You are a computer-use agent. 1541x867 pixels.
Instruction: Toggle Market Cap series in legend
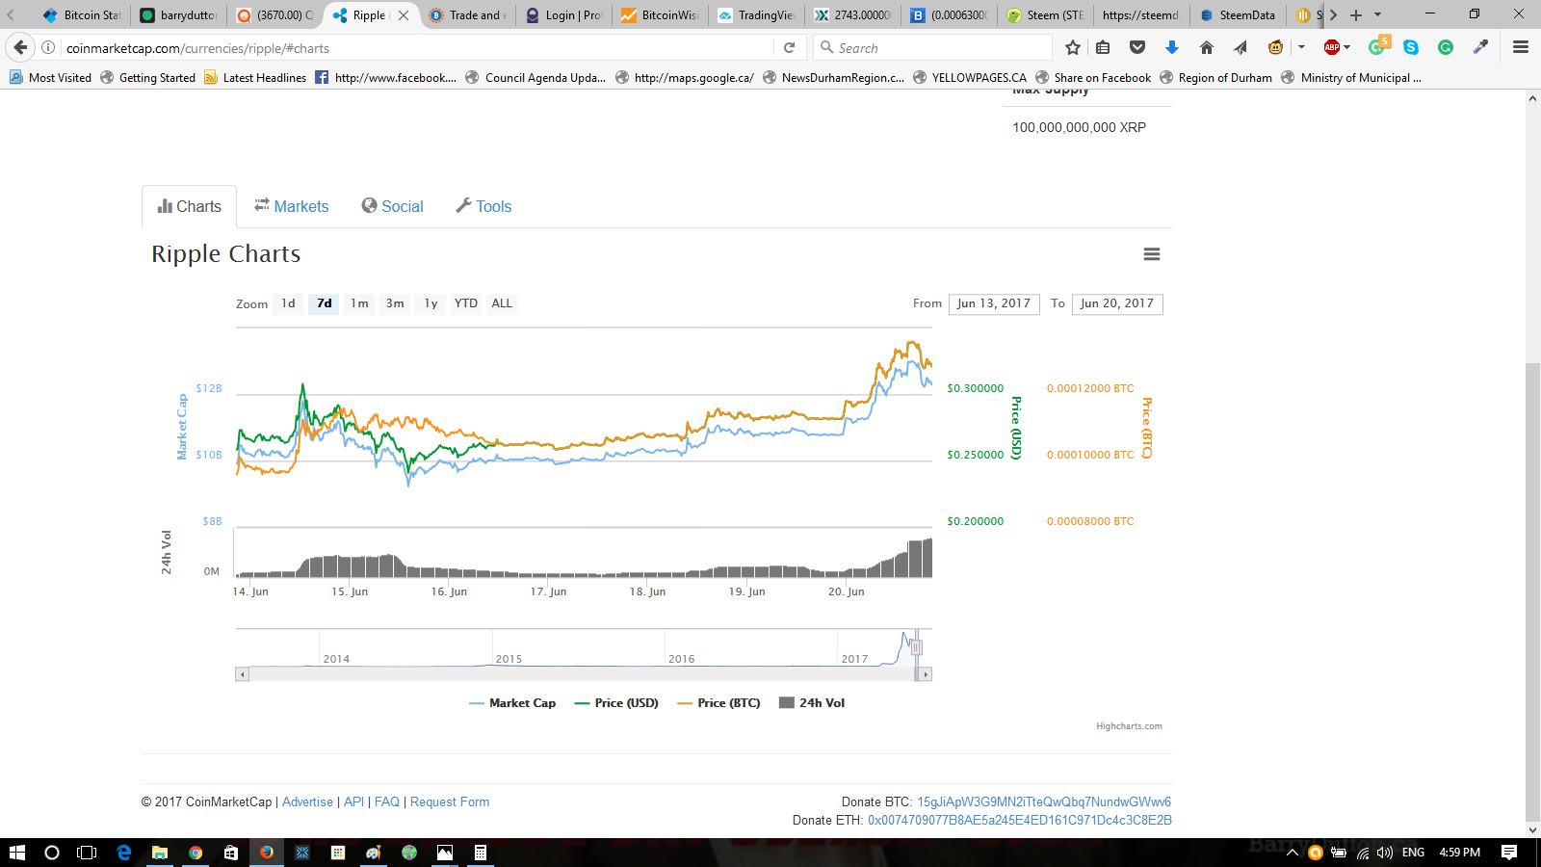[x=512, y=703]
